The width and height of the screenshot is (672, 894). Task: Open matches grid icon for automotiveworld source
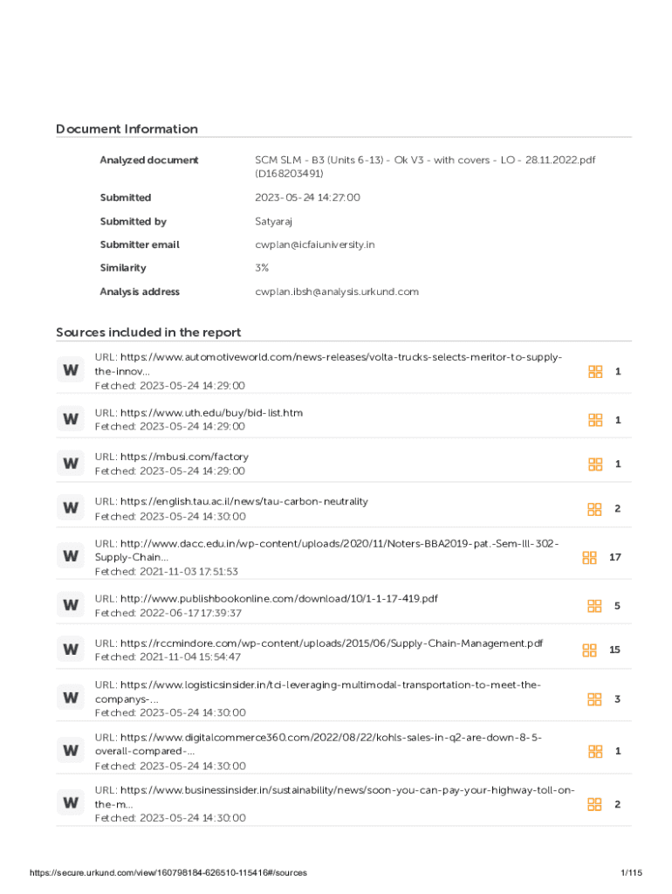click(x=595, y=372)
